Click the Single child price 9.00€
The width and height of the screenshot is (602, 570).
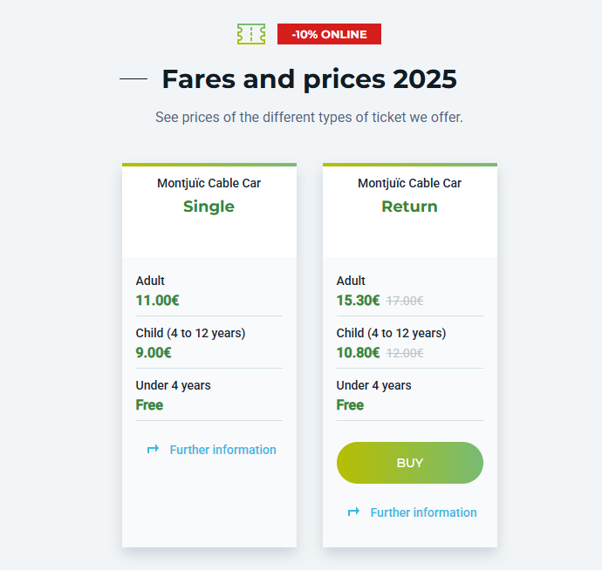pyautogui.click(x=154, y=352)
